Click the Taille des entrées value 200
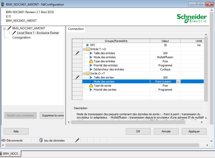215x158 pixels. tap(165, 53)
